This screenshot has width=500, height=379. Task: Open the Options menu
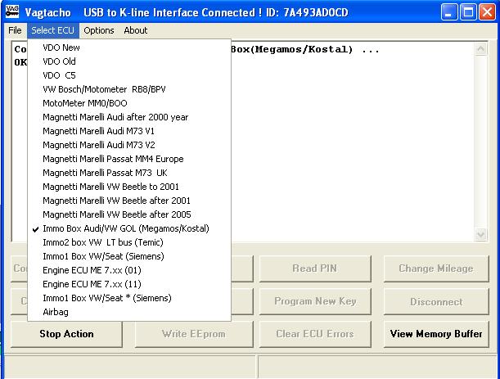[x=99, y=30]
